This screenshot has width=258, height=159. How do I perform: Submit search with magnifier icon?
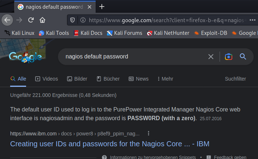point(243,57)
